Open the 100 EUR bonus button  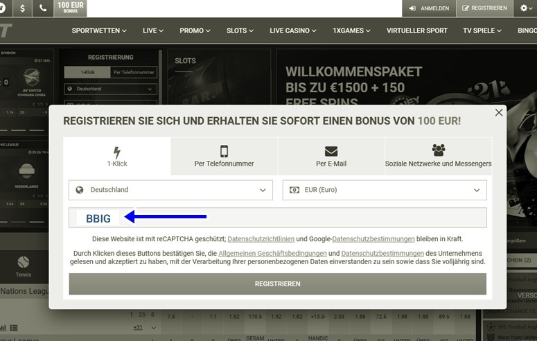coord(70,8)
